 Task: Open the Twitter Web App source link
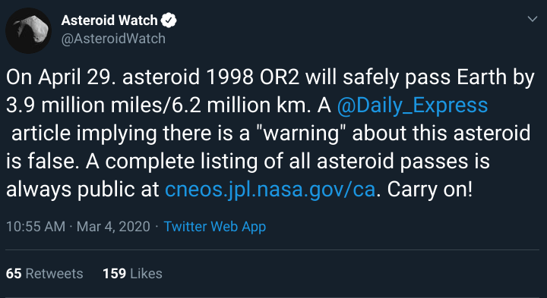click(x=215, y=227)
